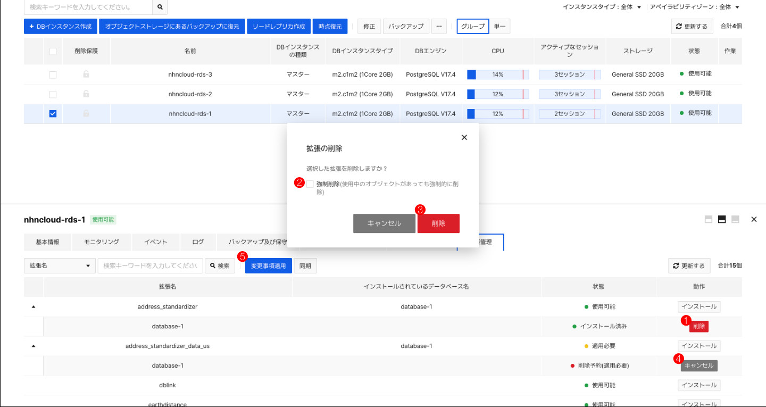Open the モニタリング tab
The image size is (766, 407).
coord(102,242)
